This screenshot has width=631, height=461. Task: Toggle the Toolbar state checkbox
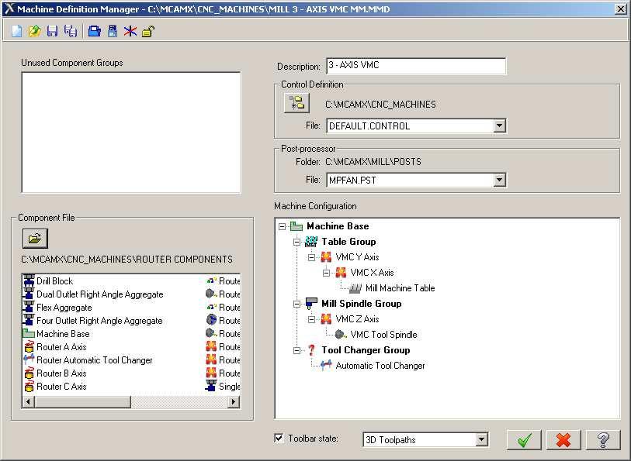[x=279, y=438]
